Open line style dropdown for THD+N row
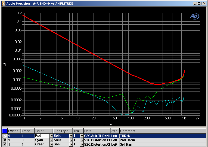Screen dimensions: 208x147 point(71,136)
